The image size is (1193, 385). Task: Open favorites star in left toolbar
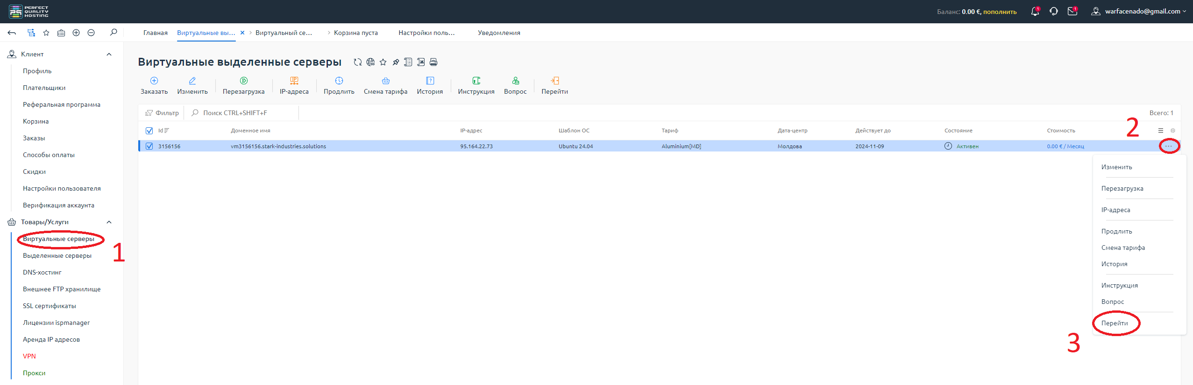pyautogui.click(x=46, y=33)
